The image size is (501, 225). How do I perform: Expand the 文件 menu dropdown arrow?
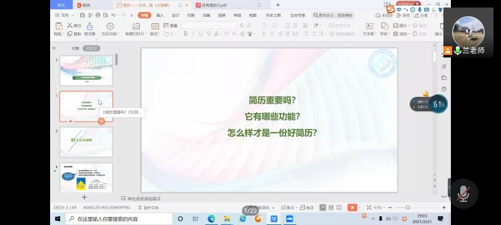(x=73, y=15)
